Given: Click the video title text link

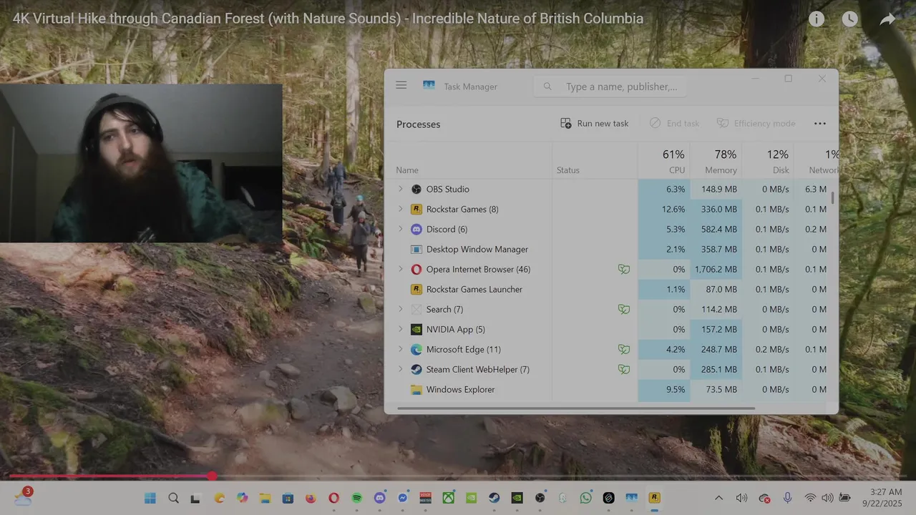Looking at the screenshot, I should (x=328, y=19).
